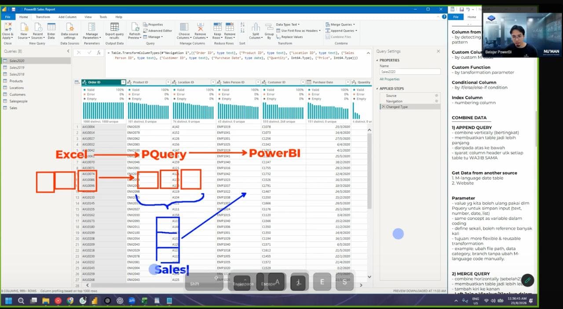Click the Keep Rows icon

click(x=217, y=27)
